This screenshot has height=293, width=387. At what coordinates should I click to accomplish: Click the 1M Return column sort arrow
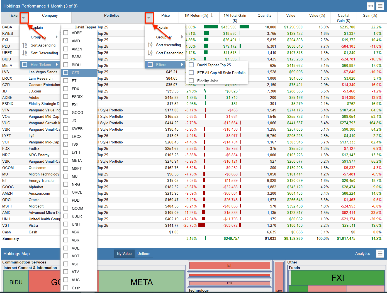click(x=211, y=15)
